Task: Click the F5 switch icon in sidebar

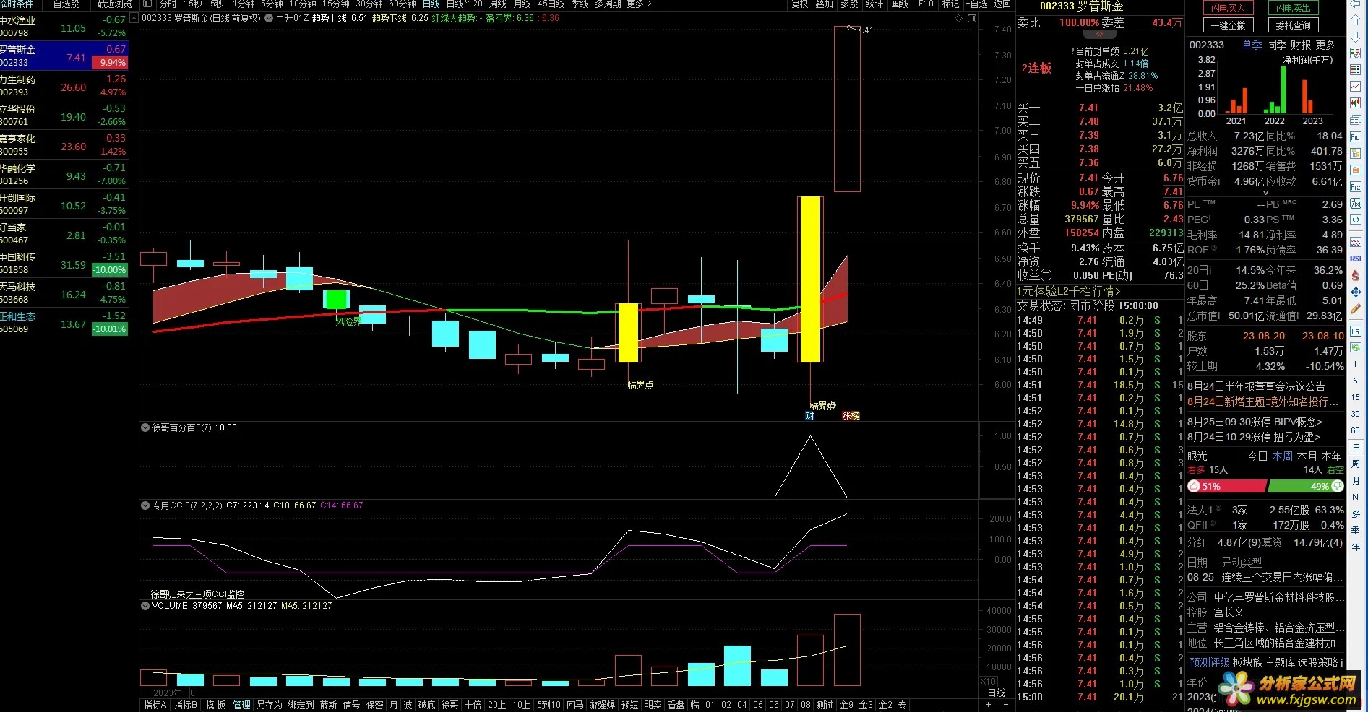Action: (x=1356, y=331)
